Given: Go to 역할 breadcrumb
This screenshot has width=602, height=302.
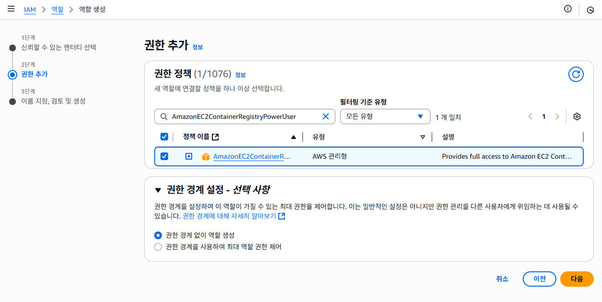Looking at the screenshot, I should [57, 10].
